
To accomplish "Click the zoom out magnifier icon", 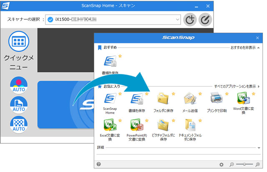I will 232,164.
